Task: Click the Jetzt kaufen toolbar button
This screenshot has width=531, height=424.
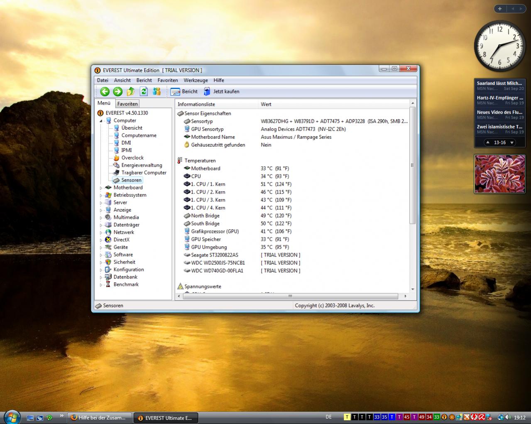Action: (221, 92)
